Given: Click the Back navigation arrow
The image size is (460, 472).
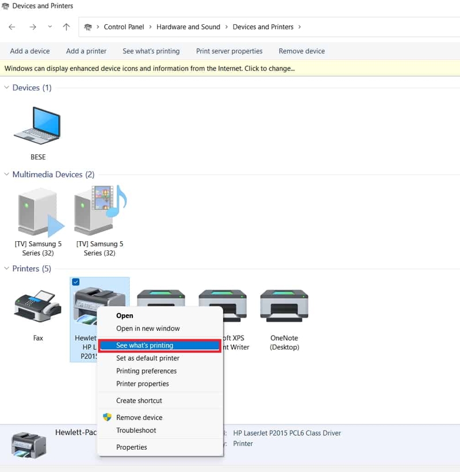Looking at the screenshot, I should [x=12, y=27].
